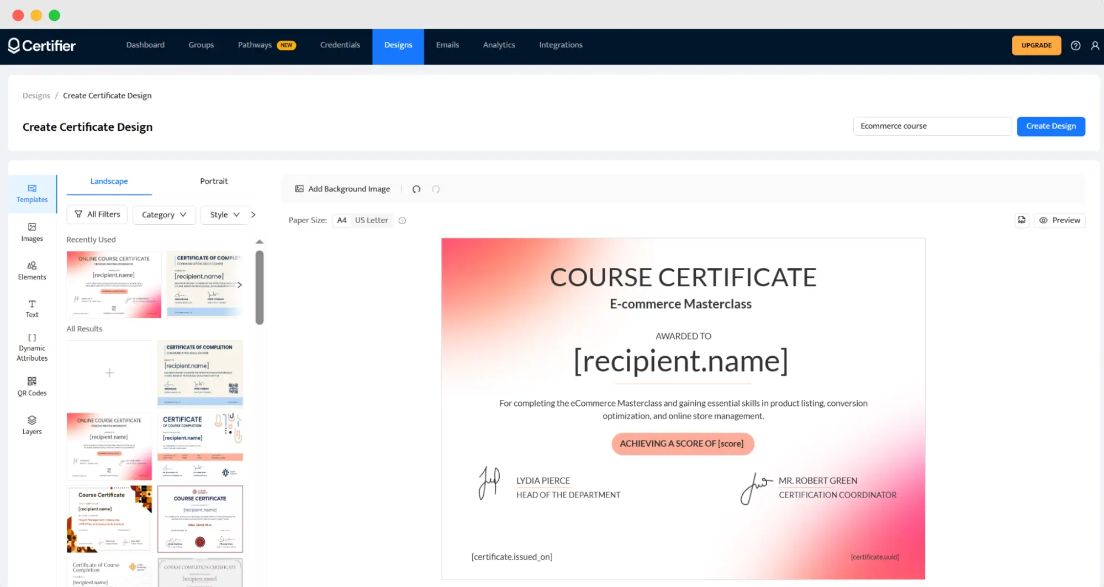Viewport: 1104px width, 587px height.
Task: Select the geometric Course Certificate template
Action: [x=109, y=519]
